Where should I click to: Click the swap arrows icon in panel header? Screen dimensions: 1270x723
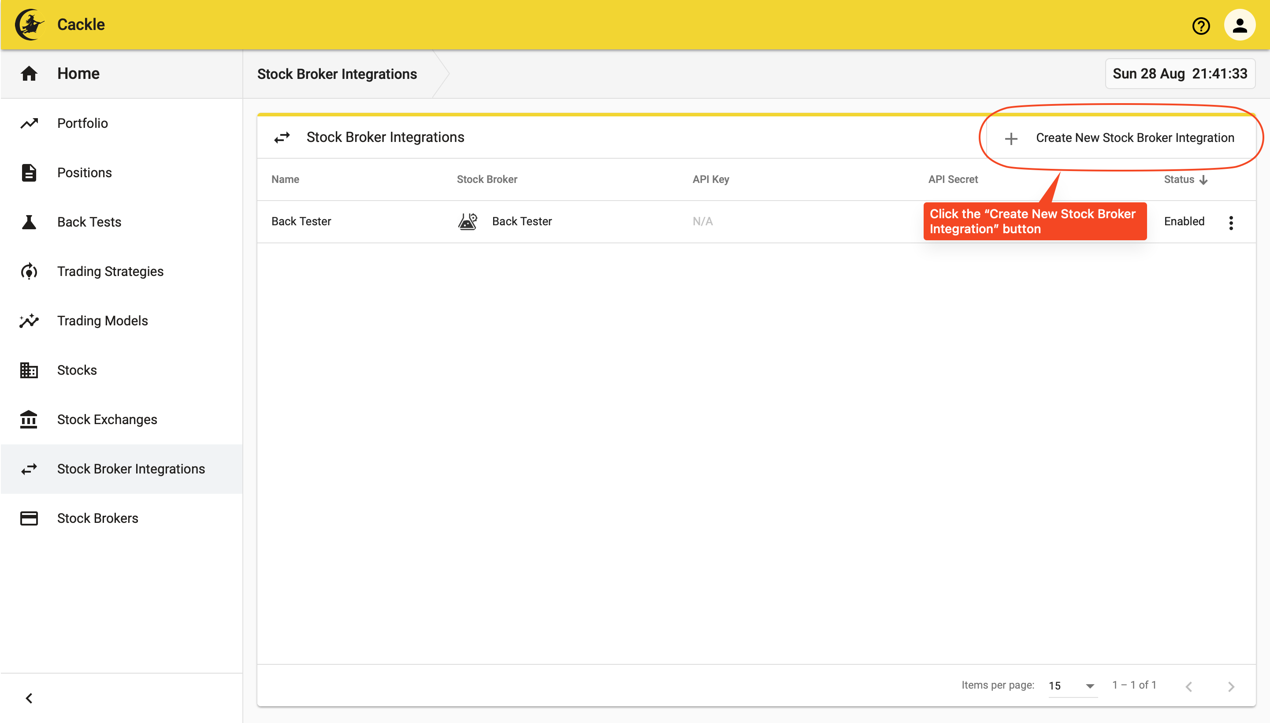(282, 138)
